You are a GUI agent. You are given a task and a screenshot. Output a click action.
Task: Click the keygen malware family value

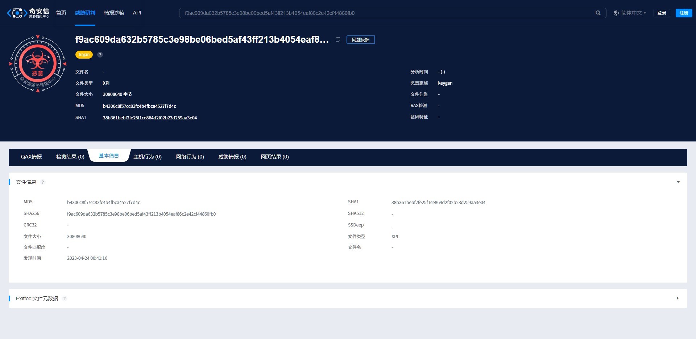point(445,83)
